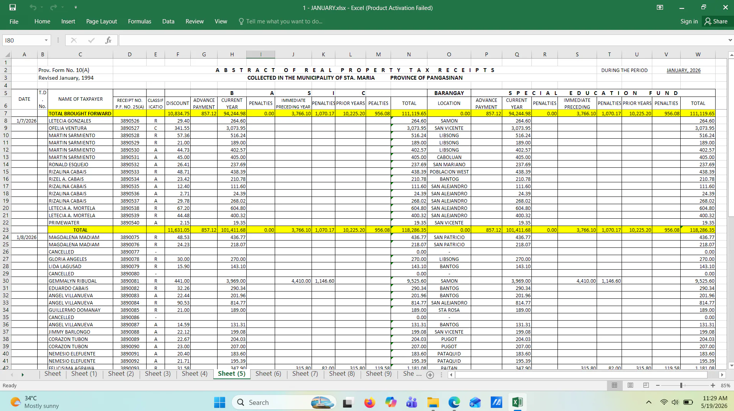
Task: Switch to Page Break Preview icon
Action: [646, 385]
